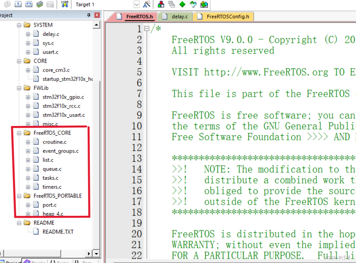Click the file icon beside README.TXT
Viewport: 356px width, 263px height.
[36, 231]
